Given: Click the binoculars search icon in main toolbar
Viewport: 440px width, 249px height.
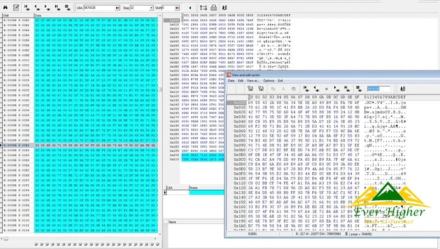Looking at the screenshot, I should 5,8.
